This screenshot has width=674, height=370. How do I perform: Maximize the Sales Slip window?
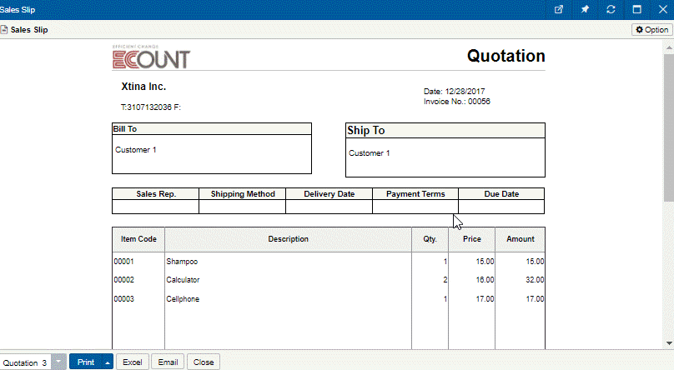point(637,9)
